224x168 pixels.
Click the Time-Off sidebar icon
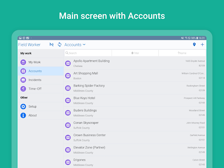click(23, 89)
